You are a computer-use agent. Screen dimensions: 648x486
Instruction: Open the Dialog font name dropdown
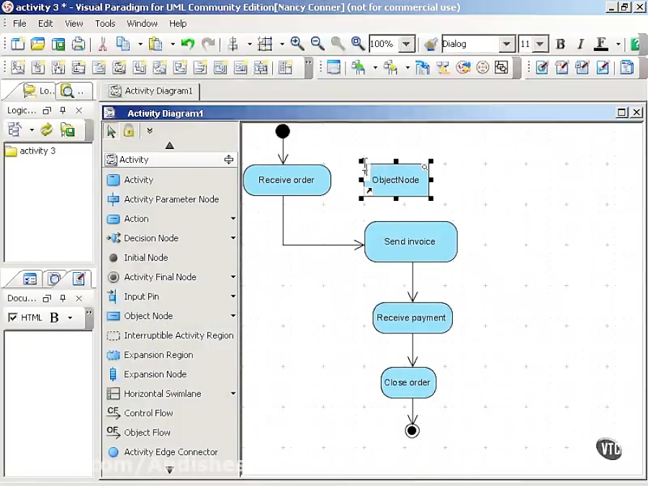(507, 45)
